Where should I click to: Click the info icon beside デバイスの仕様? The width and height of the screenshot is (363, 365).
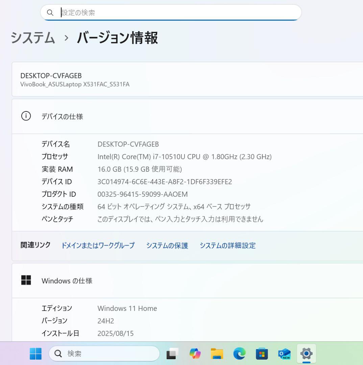click(x=26, y=116)
